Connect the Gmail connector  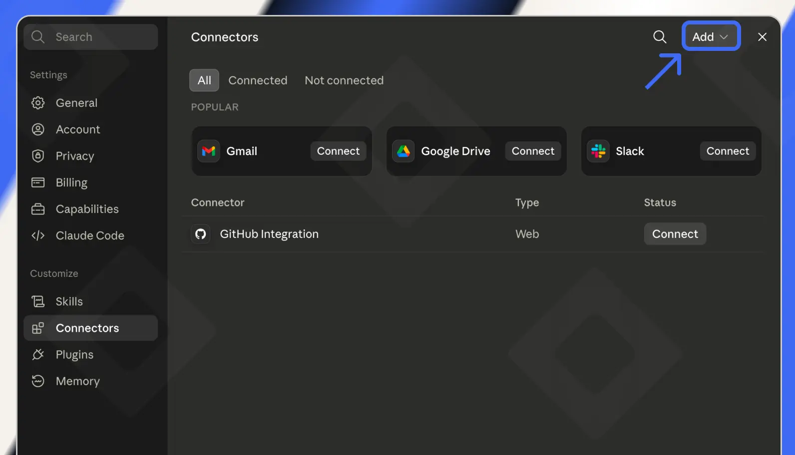tap(338, 151)
